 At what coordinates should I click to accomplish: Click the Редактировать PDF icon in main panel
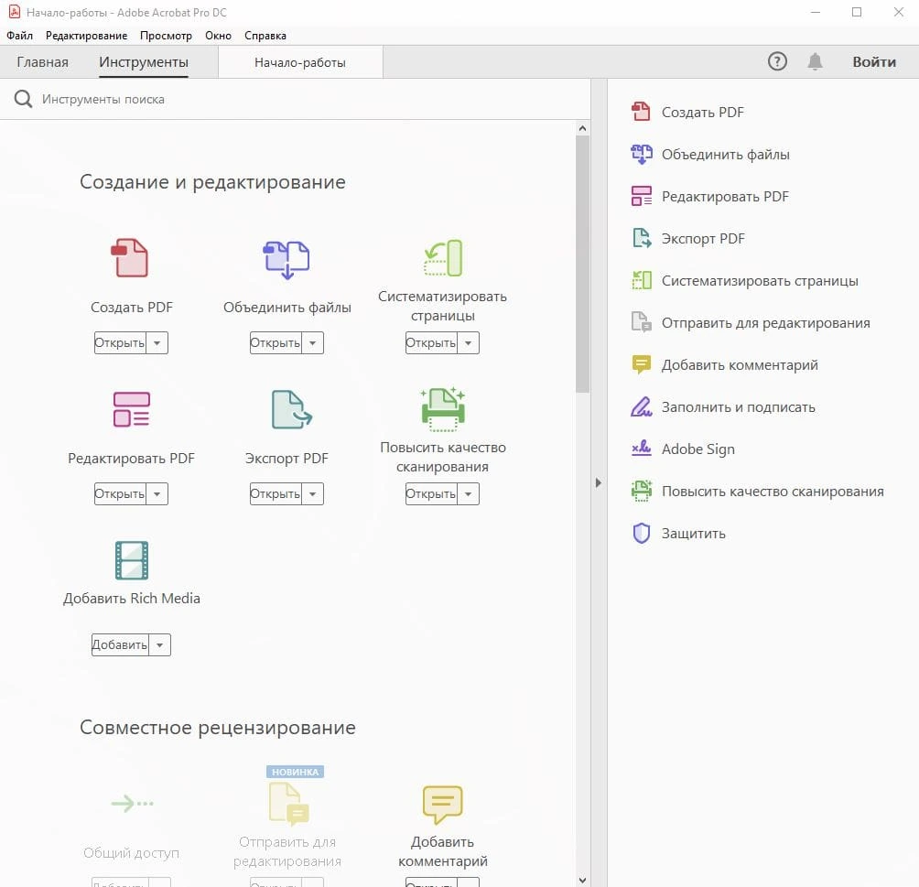(x=131, y=409)
